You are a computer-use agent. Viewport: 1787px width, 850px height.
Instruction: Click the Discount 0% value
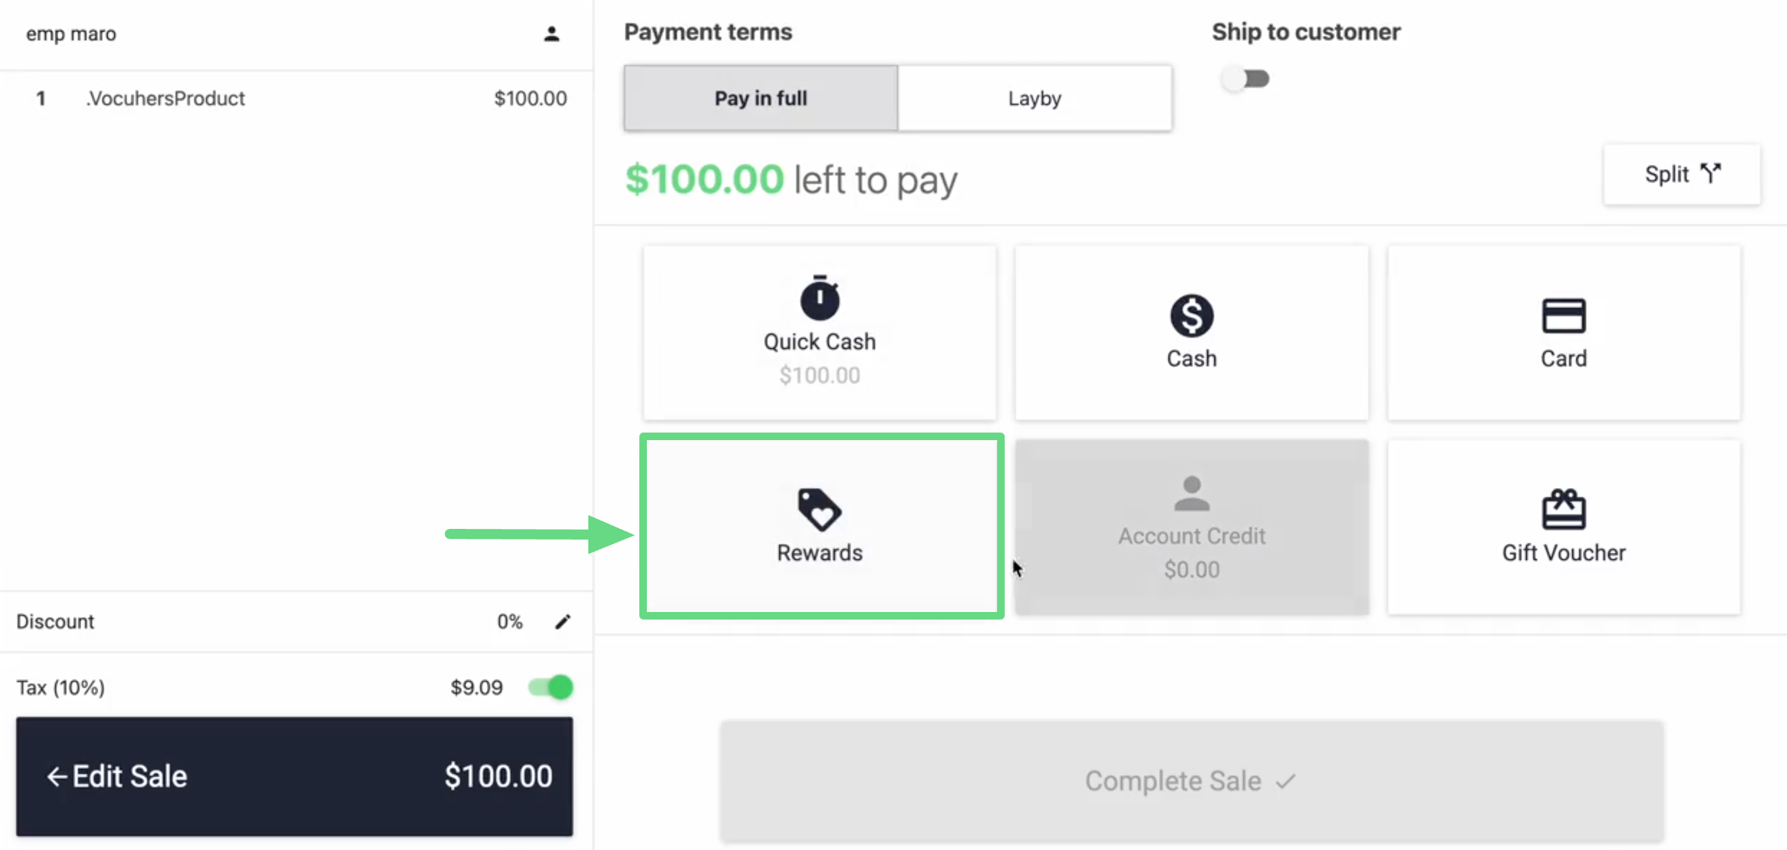click(509, 621)
